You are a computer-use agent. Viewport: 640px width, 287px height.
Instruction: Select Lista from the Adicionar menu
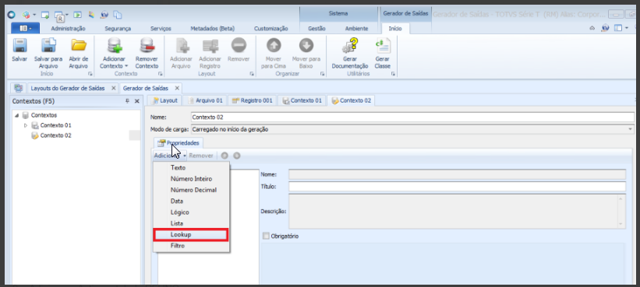(x=191, y=223)
